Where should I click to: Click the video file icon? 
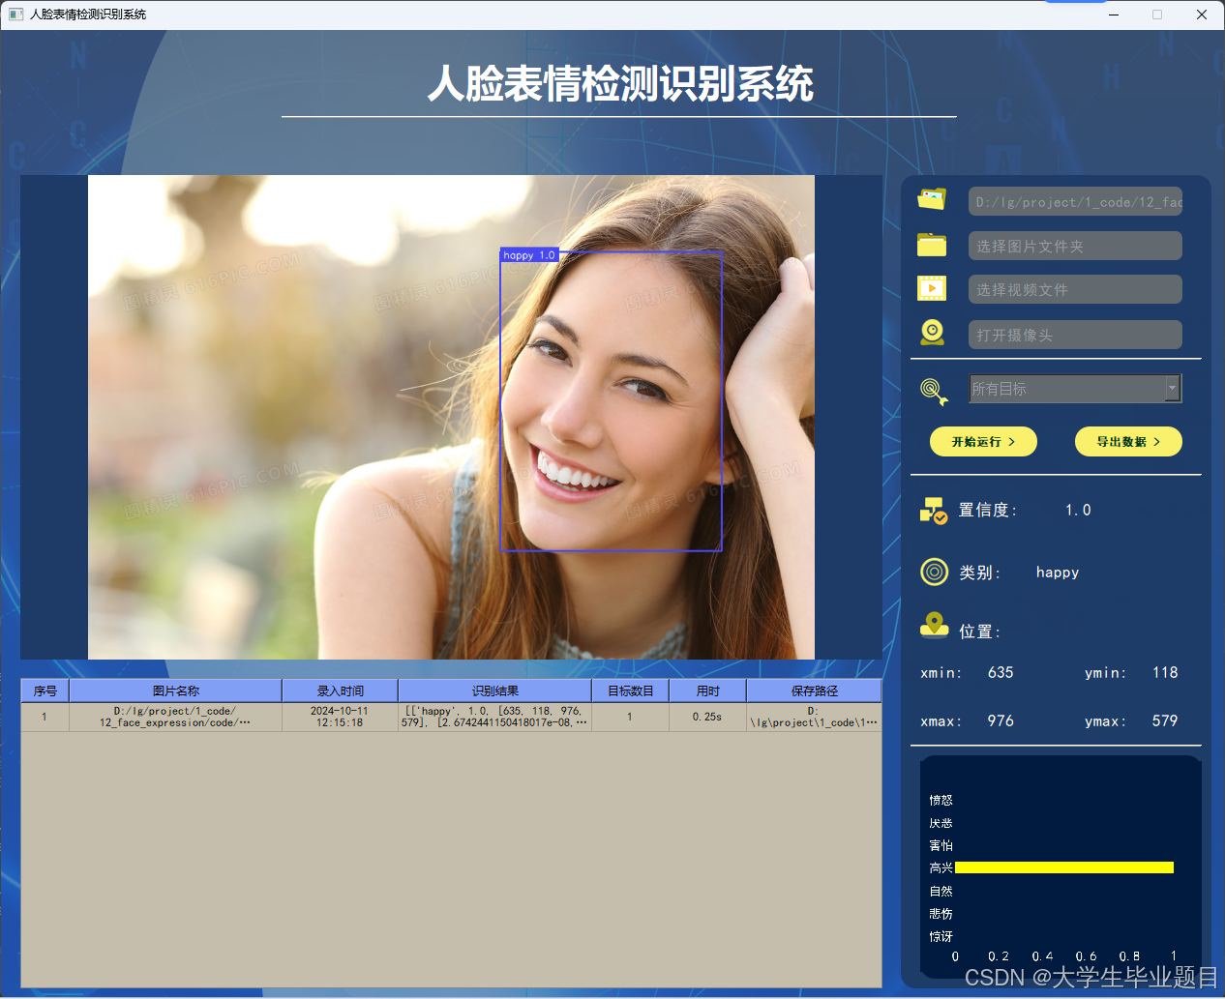tap(932, 288)
